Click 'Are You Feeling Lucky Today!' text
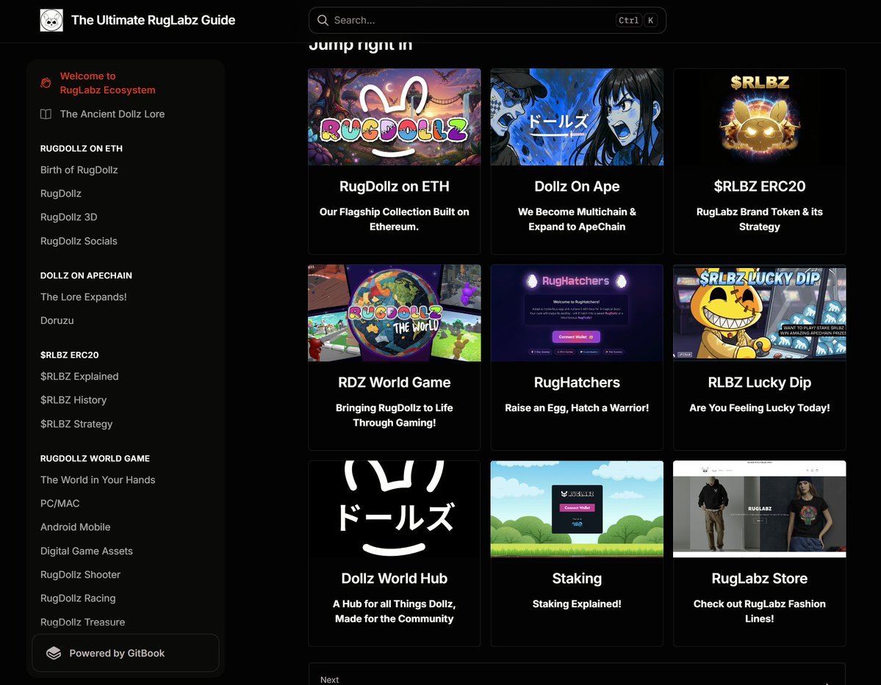881x685 pixels. pyautogui.click(x=760, y=407)
